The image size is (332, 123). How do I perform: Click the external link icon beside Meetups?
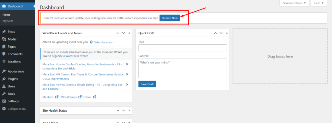[x=57, y=97]
